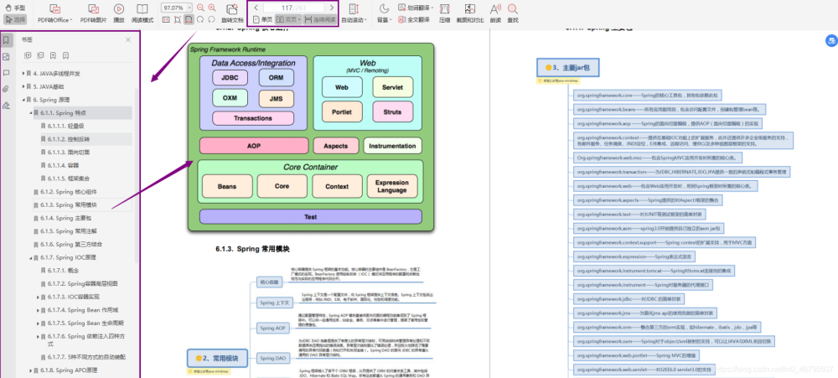Toggle 单页 single page view
This screenshot has height=378, width=838.
pos(262,20)
